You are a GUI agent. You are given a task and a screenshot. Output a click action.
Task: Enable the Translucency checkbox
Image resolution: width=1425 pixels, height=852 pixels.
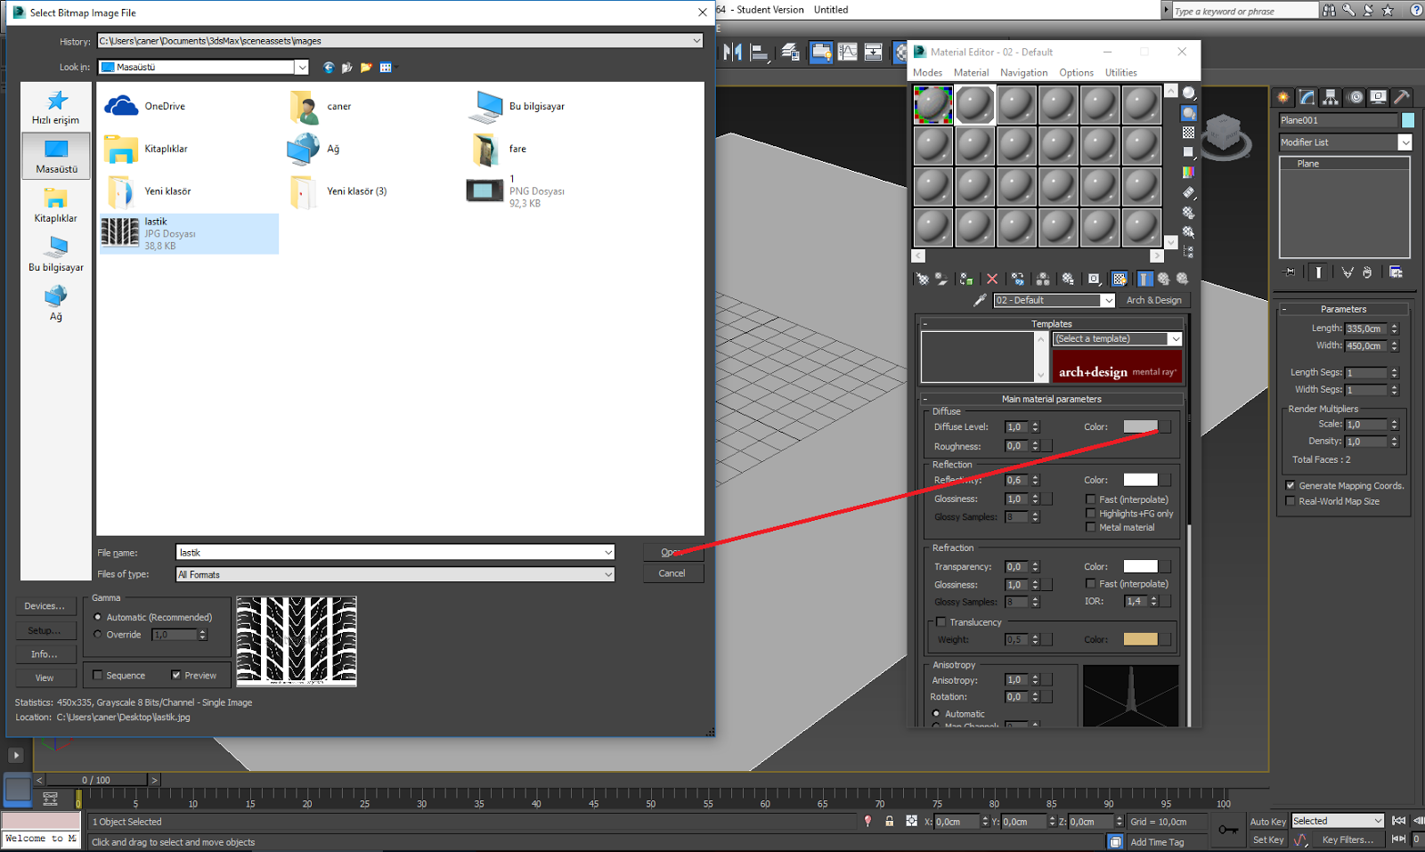click(940, 622)
